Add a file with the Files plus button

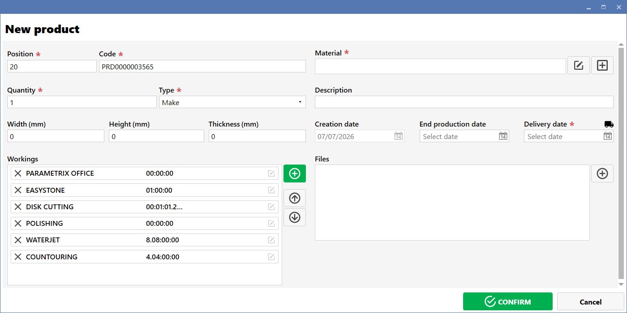(x=602, y=173)
